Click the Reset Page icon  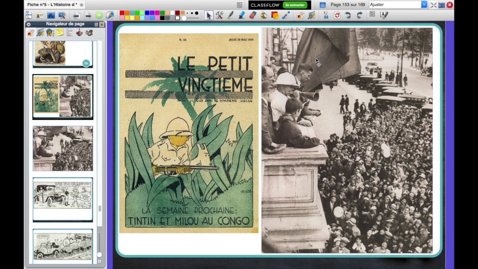[x=337, y=15]
